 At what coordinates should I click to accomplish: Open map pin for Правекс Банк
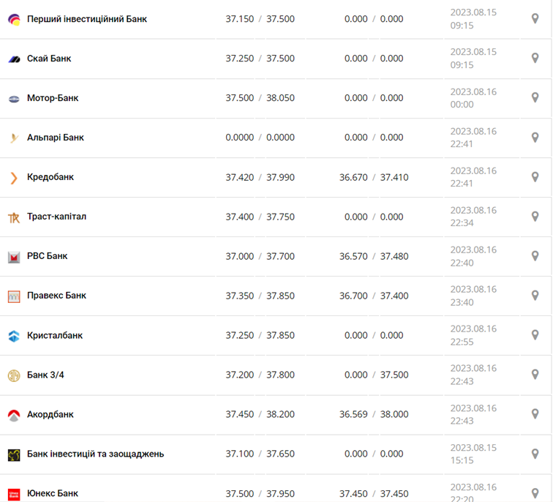(x=535, y=295)
